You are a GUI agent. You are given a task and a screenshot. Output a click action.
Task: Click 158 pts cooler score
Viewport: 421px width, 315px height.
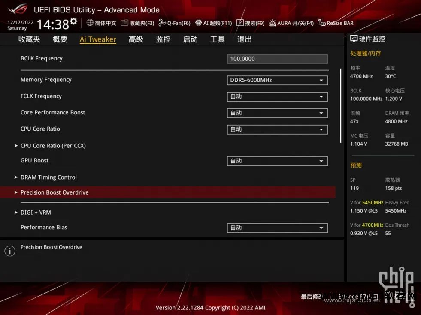point(394,188)
